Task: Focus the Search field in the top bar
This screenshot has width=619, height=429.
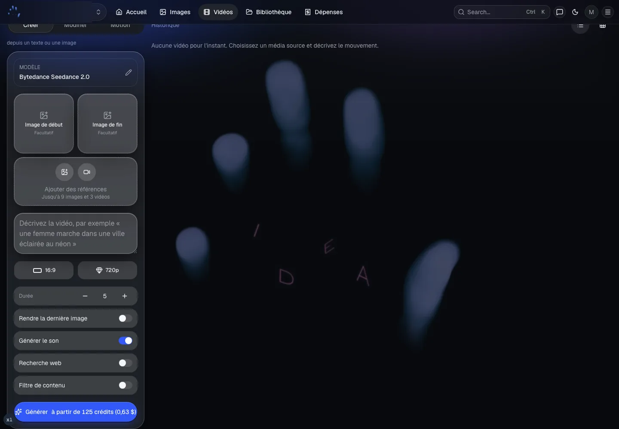Action: point(502,12)
